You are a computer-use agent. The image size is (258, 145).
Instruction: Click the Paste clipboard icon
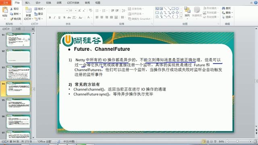tap(5, 10)
